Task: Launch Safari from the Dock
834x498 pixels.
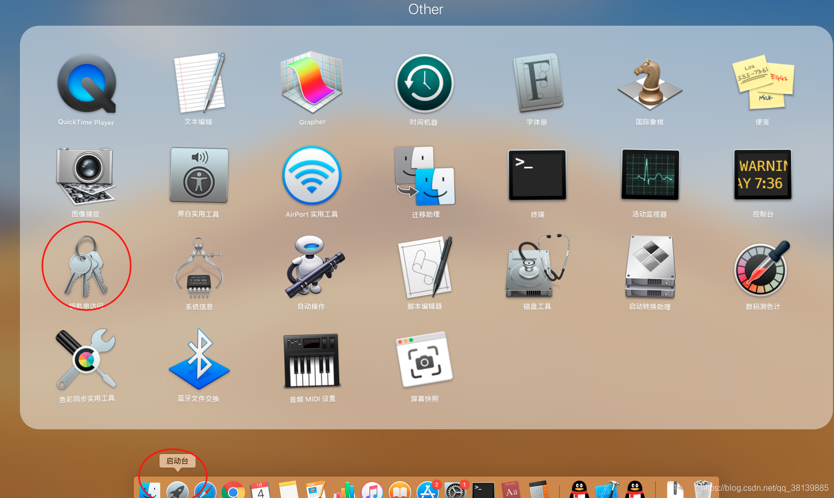Action: pyautogui.click(x=205, y=490)
